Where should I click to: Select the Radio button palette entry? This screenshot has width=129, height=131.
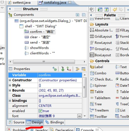click(122, 79)
